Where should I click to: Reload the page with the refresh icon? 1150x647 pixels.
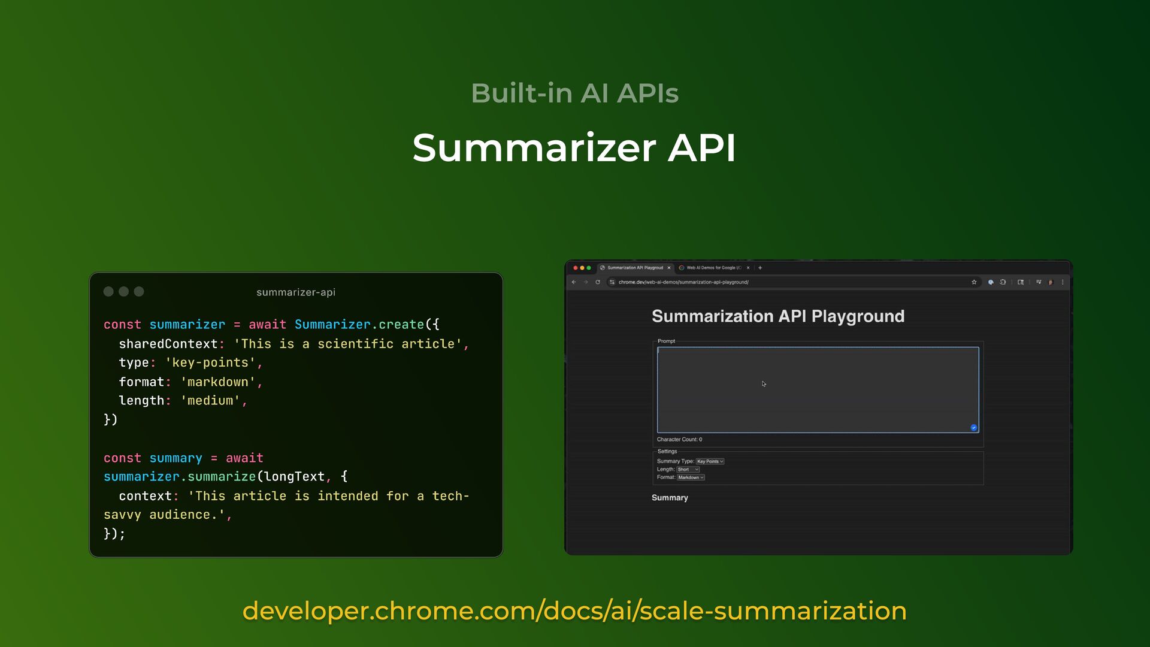pyautogui.click(x=598, y=282)
